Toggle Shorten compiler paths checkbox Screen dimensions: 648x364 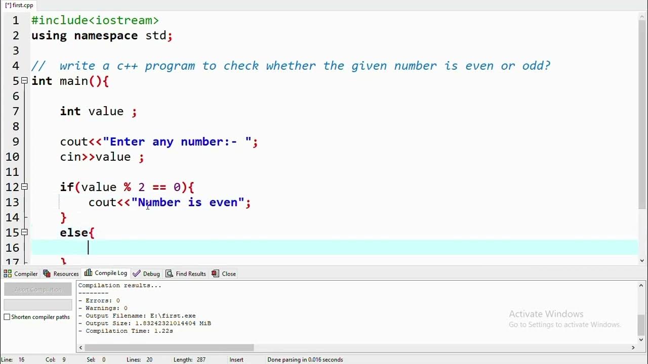pyautogui.click(x=7, y=317)
